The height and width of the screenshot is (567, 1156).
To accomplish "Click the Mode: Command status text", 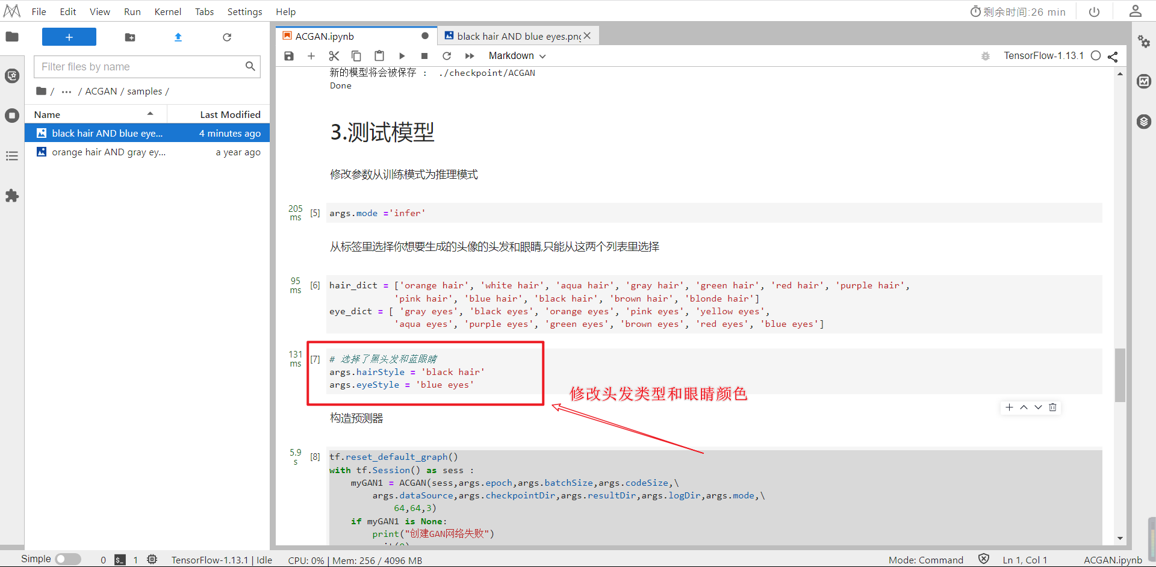I will (x=926, y=560).
